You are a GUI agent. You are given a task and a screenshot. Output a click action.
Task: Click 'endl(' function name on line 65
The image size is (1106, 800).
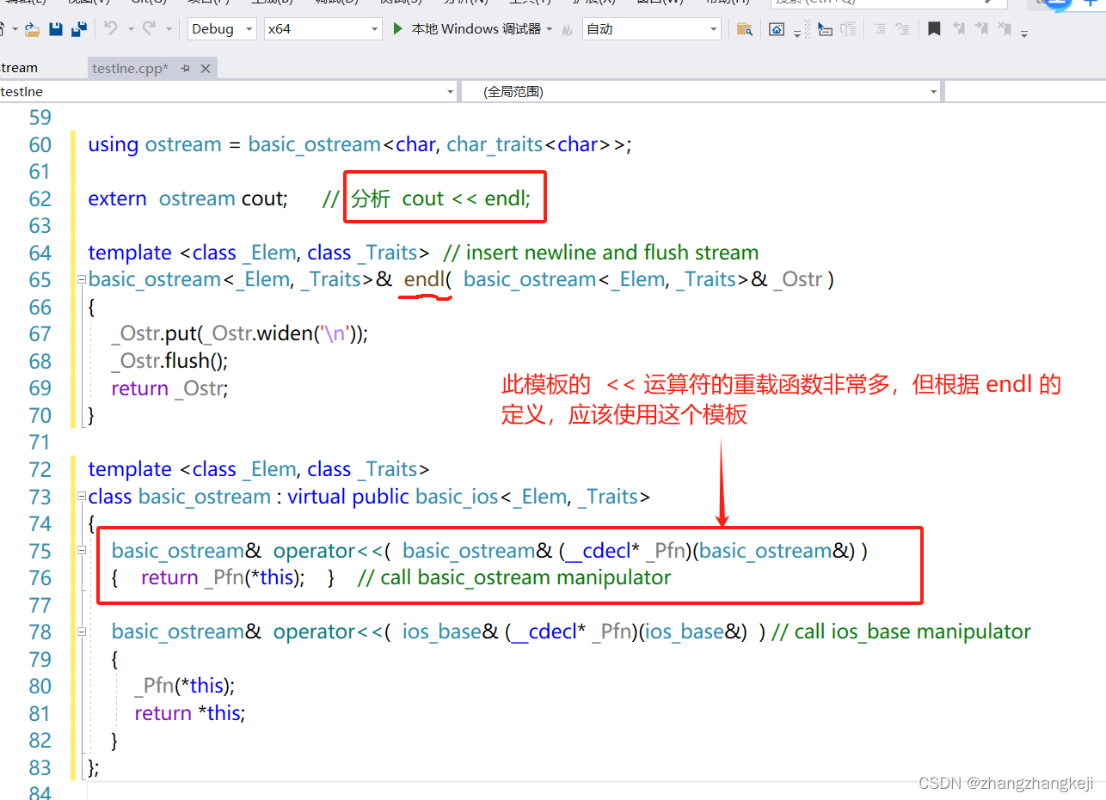428,279
